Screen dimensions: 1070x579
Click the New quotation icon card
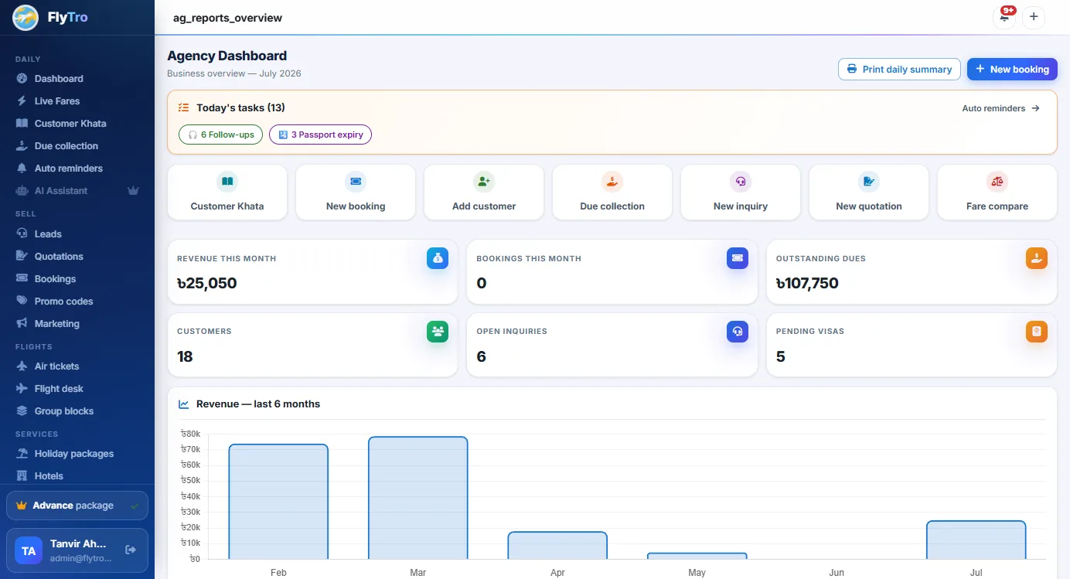869,192
